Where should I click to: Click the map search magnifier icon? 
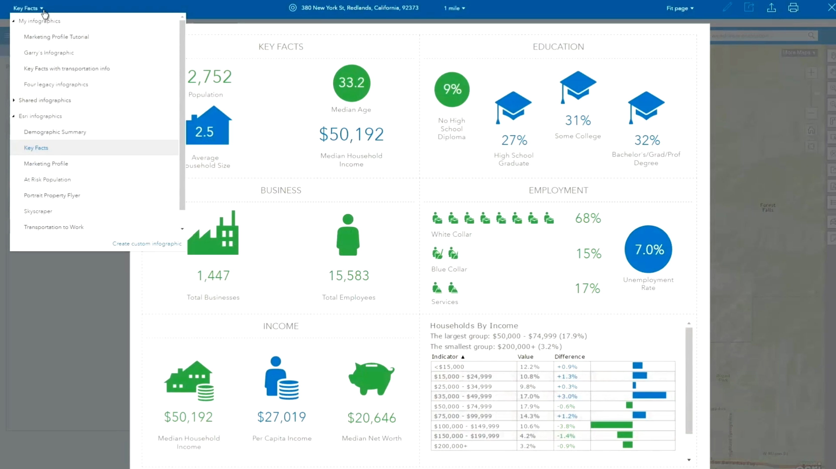(x=811, y=35)
